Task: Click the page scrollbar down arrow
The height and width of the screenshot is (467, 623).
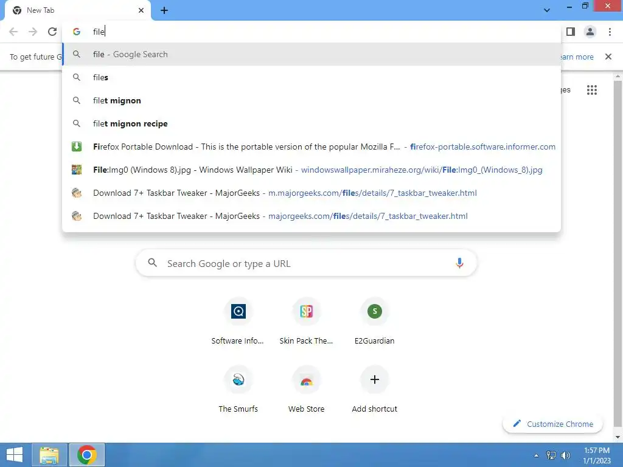Action: coord(618,437)
